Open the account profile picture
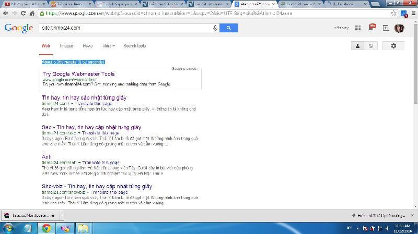This screenshot has height=234, width=418. [x=399, y=28]
